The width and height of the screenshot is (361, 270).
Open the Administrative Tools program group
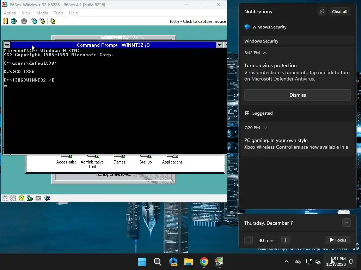click(x=92, y=162)
